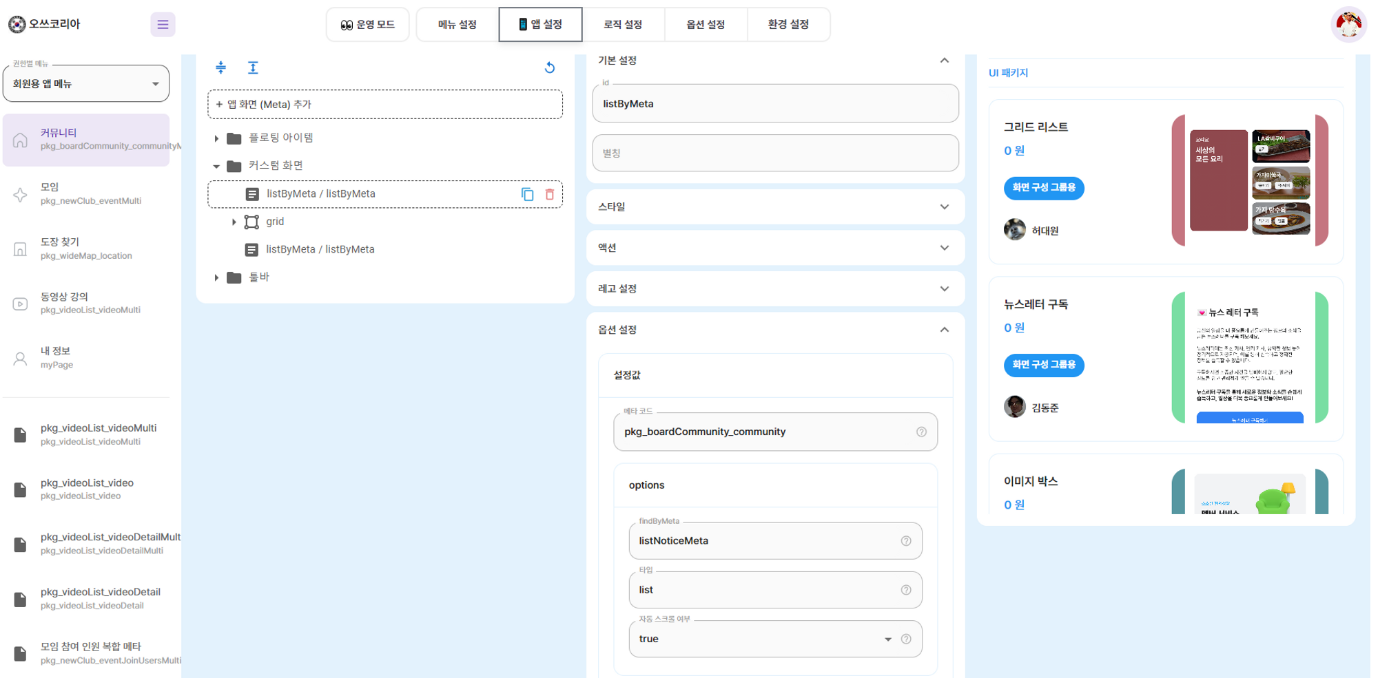Delete the selected listByMeta screen item
Screen dimensions: 1378x678
pos(550,194)
